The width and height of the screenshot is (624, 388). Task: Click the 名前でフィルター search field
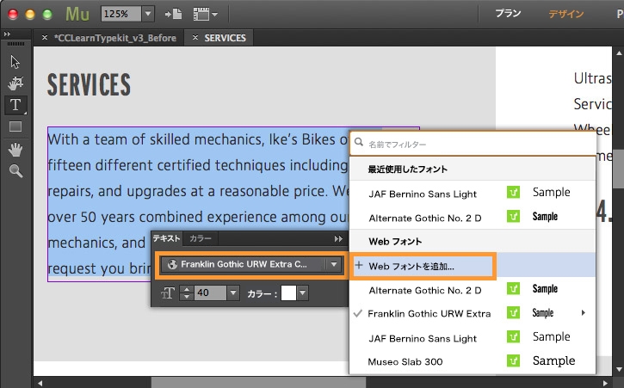coord(473,144)
